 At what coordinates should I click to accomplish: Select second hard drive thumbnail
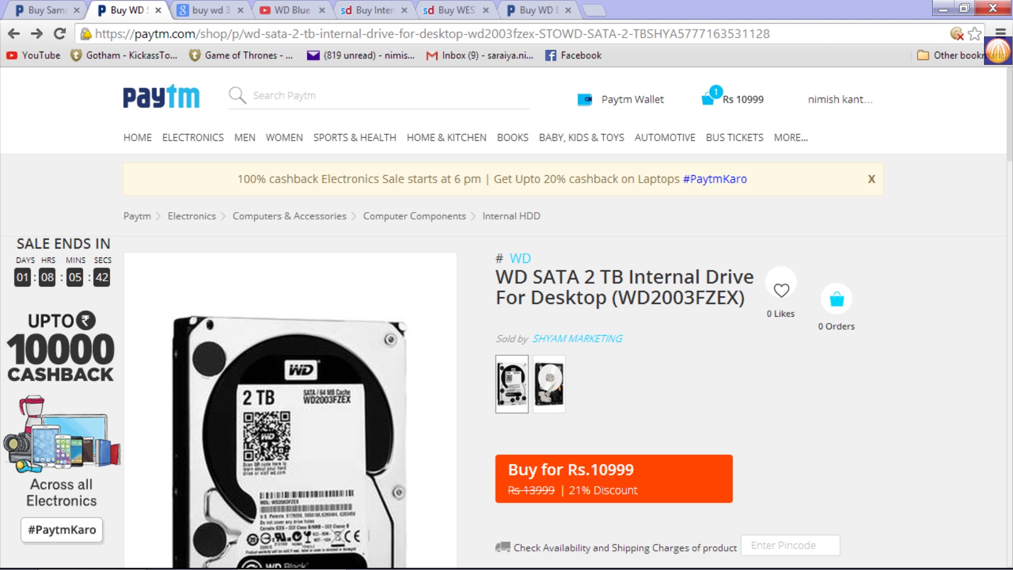click(x=549, y=384)
